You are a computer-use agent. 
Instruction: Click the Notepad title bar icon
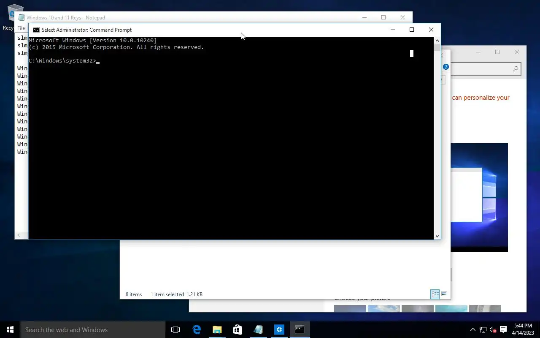tap(21, 18)
